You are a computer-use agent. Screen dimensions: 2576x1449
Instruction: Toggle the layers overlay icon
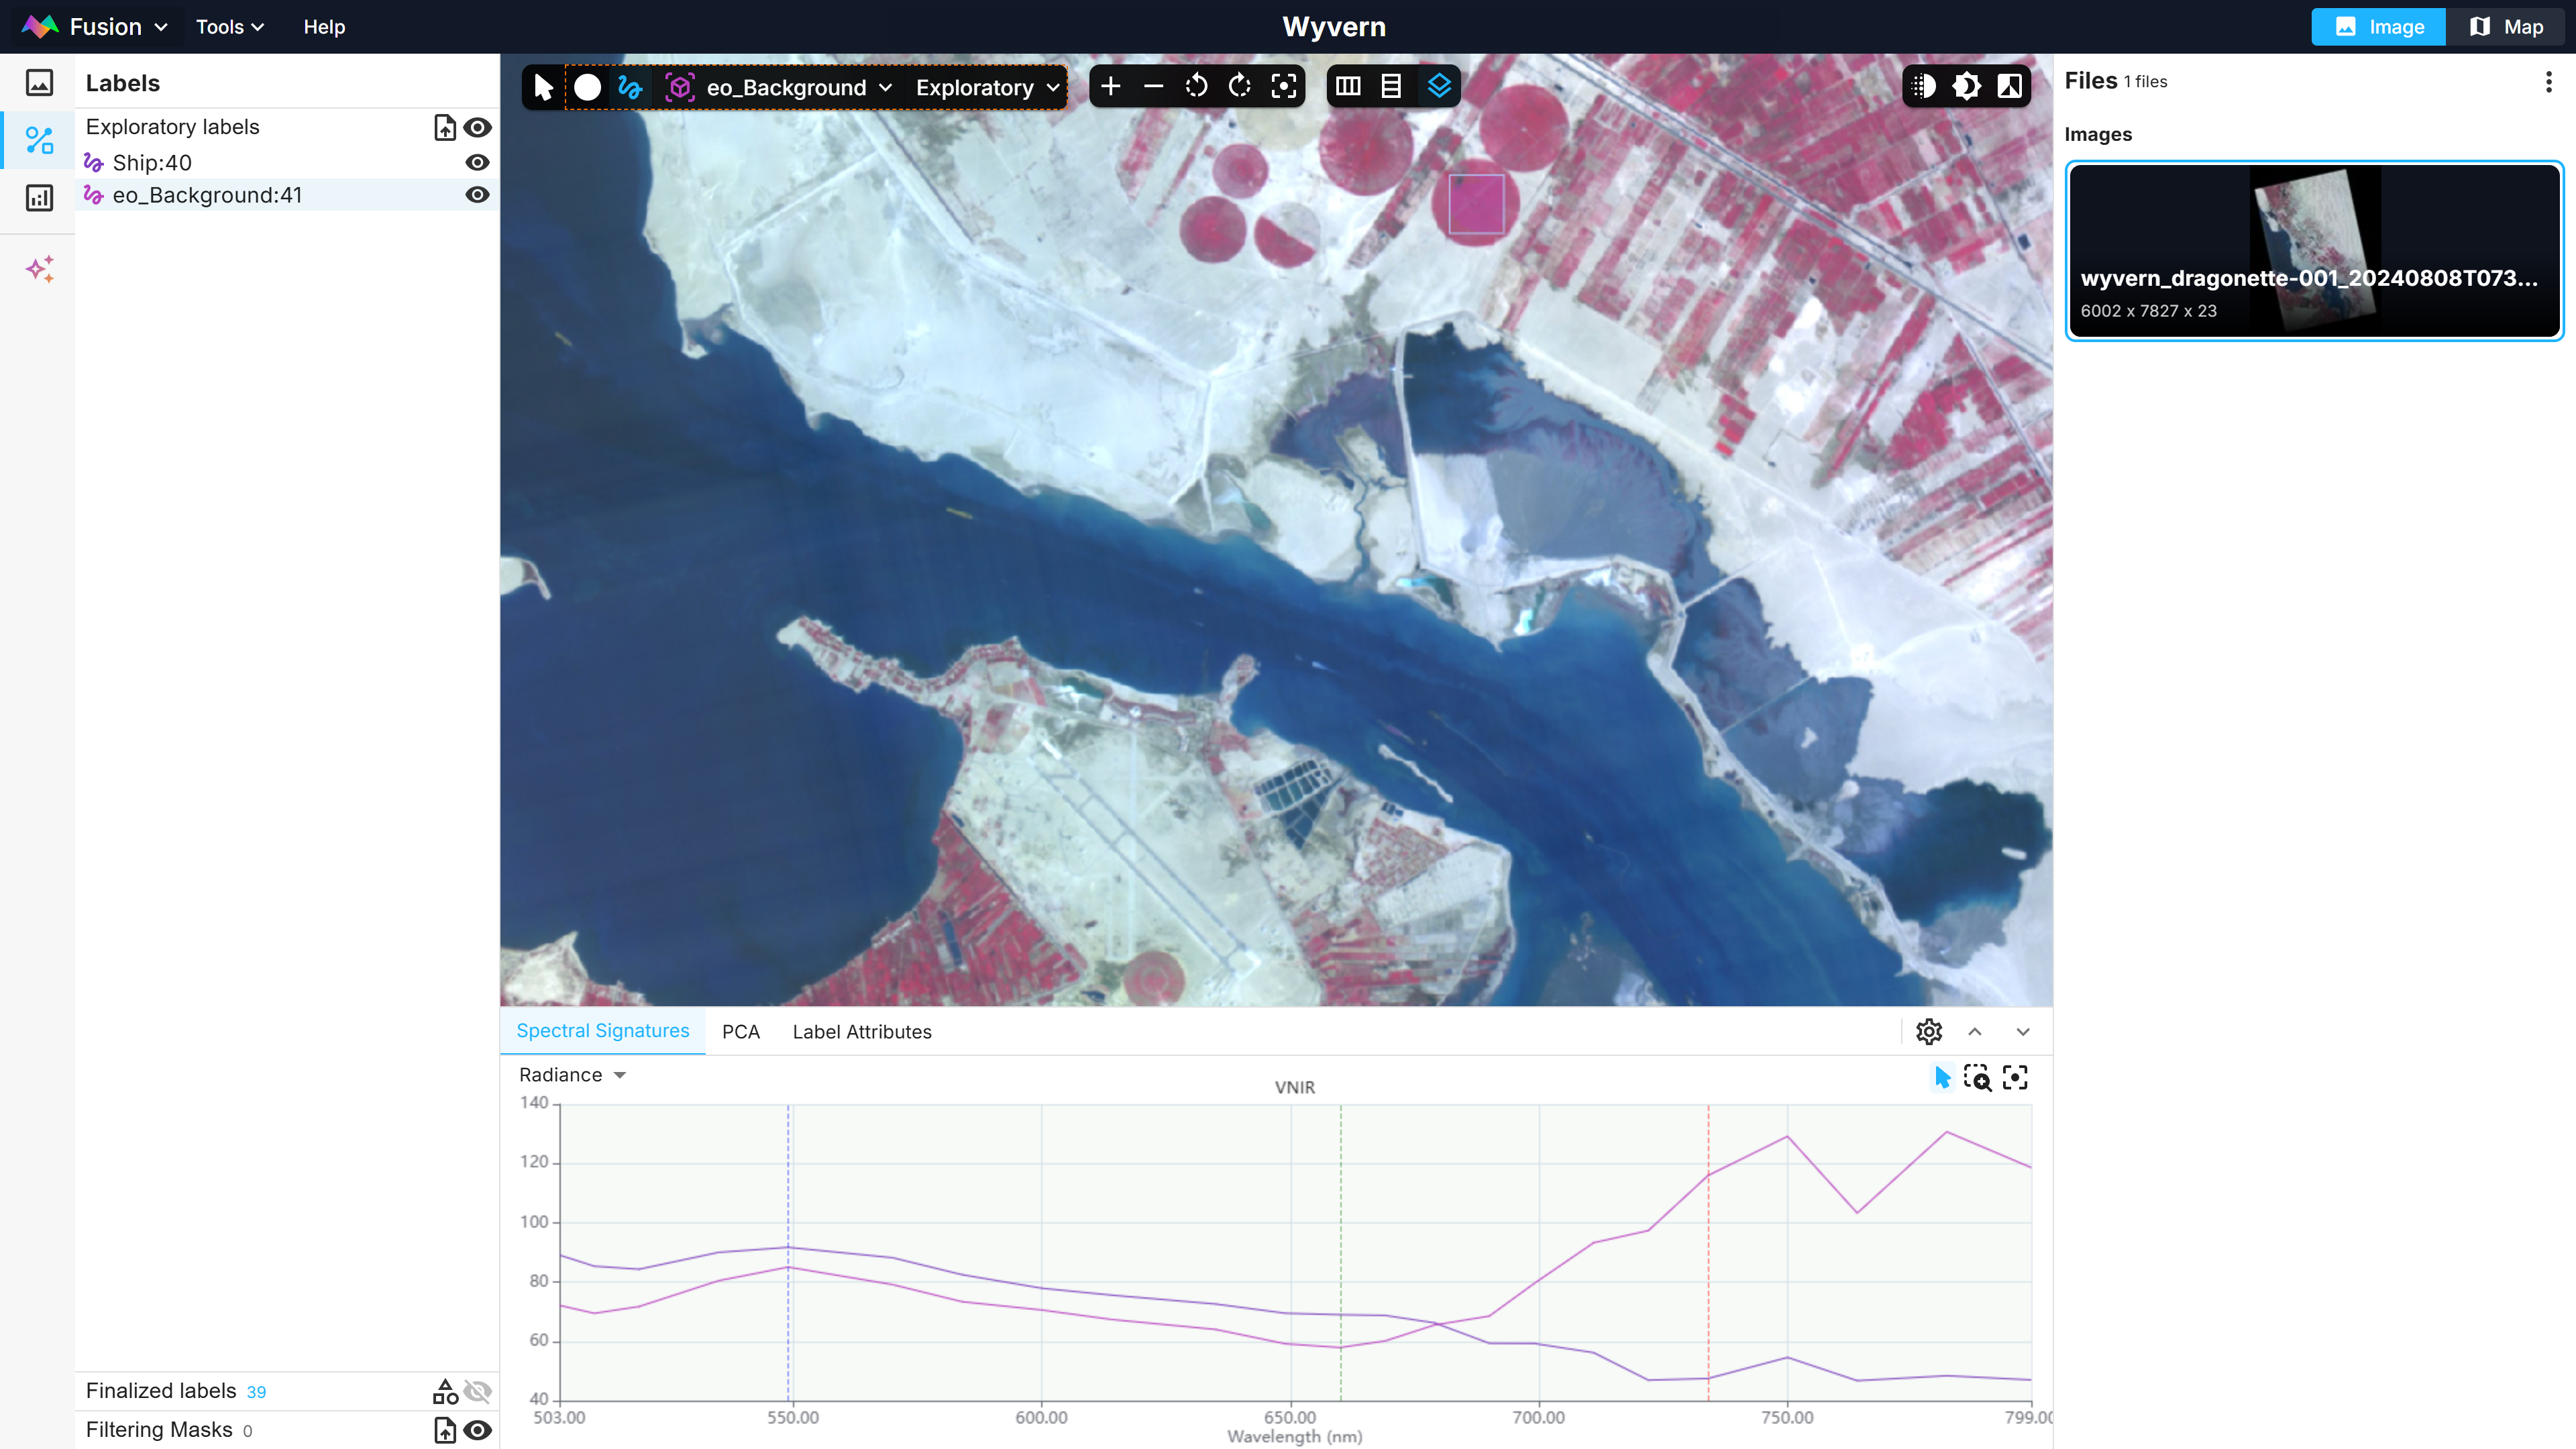(x=1438, y=87)
